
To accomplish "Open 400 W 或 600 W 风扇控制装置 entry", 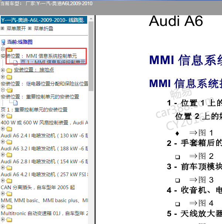I will (44, 123).
